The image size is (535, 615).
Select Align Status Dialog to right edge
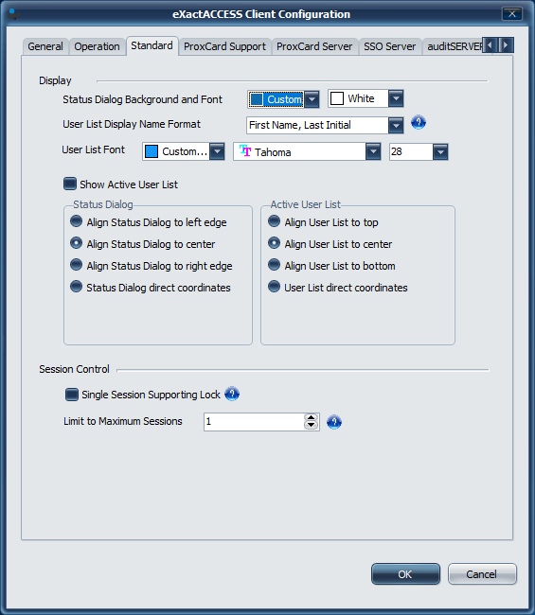[x=76, y=265]
